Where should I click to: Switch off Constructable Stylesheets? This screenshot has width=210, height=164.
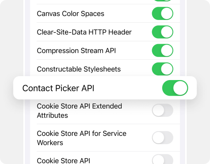point(163,69)
